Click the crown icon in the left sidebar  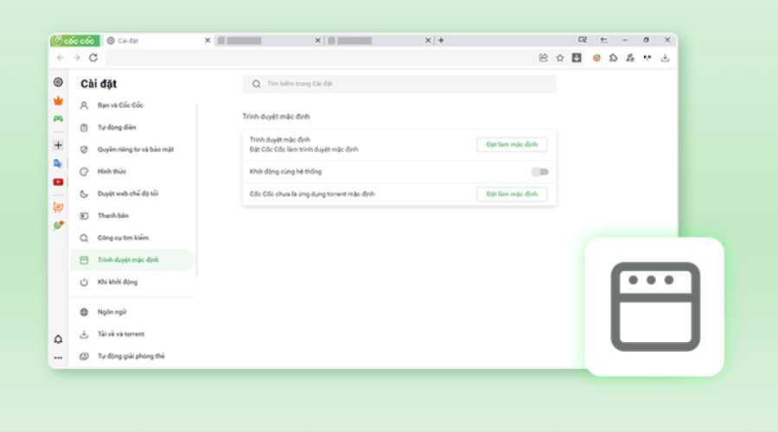[58, 100]
